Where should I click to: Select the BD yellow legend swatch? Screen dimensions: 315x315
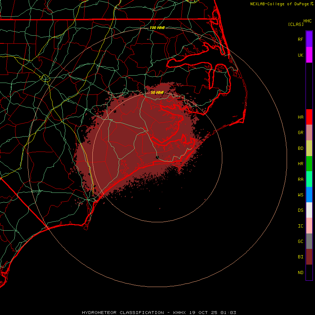(x=309, y=148)
